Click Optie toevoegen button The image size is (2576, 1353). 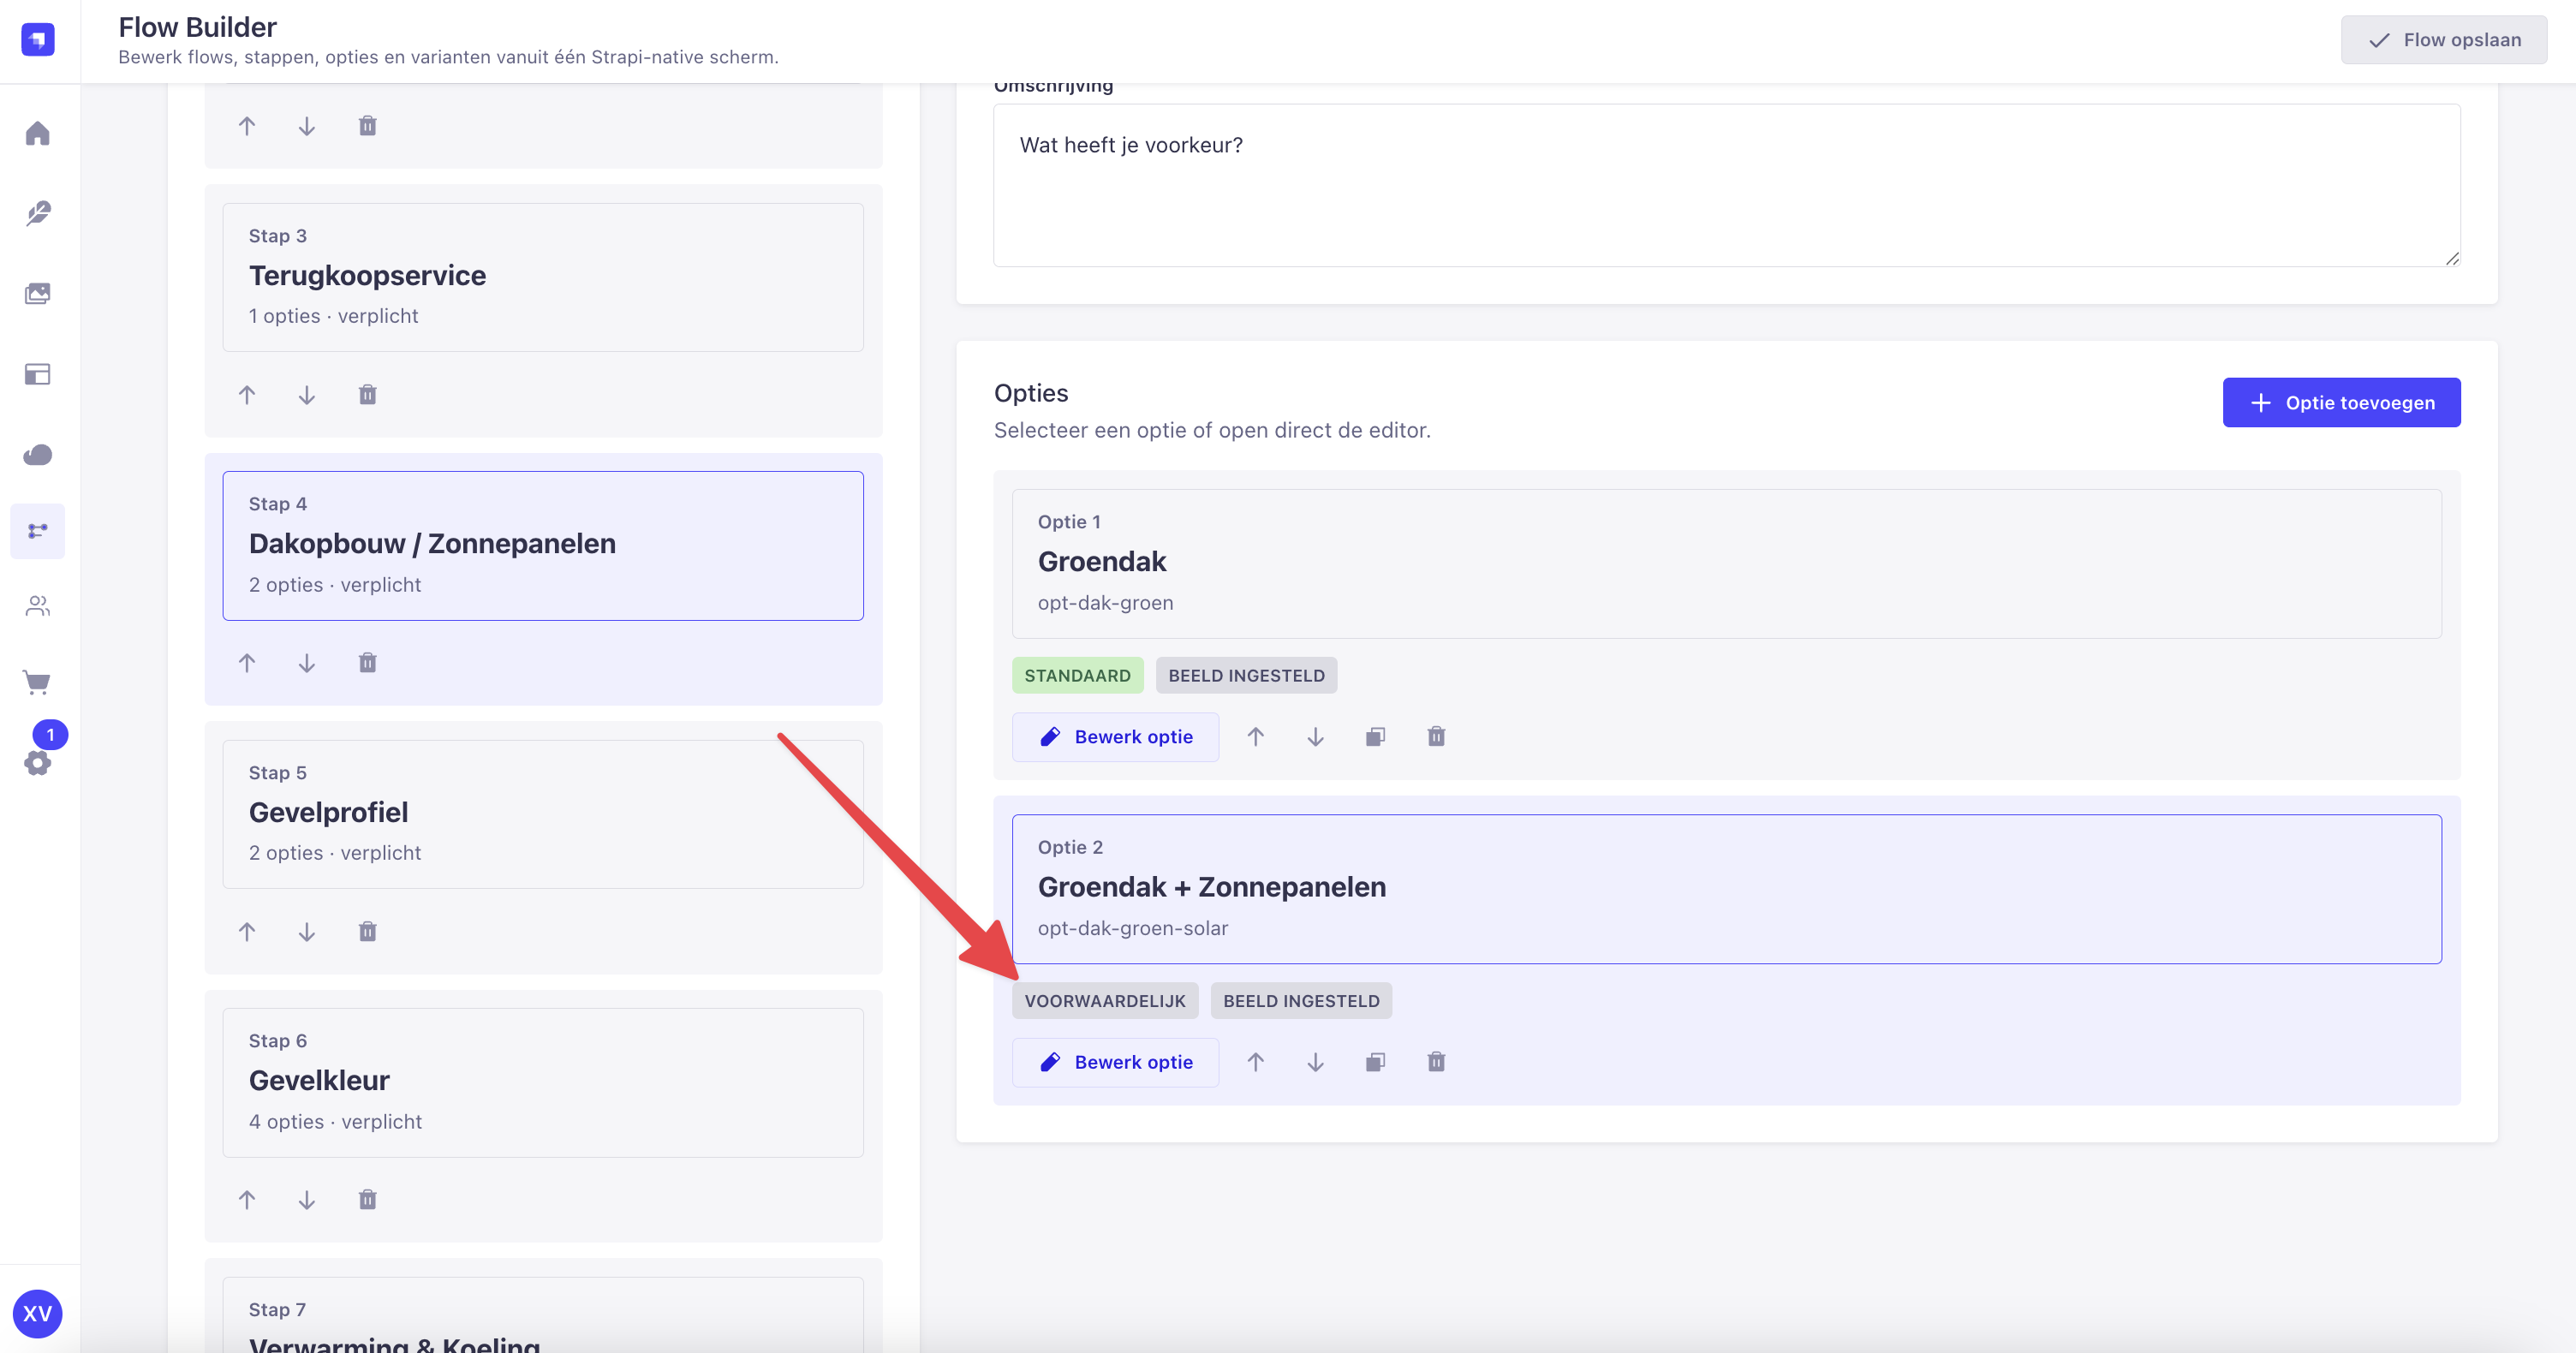(x=2342, y=403)
